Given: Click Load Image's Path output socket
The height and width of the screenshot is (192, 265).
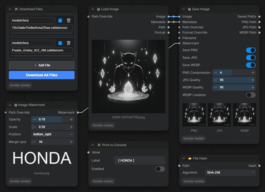Looking at the screenshot, I should tap(168, 27).
